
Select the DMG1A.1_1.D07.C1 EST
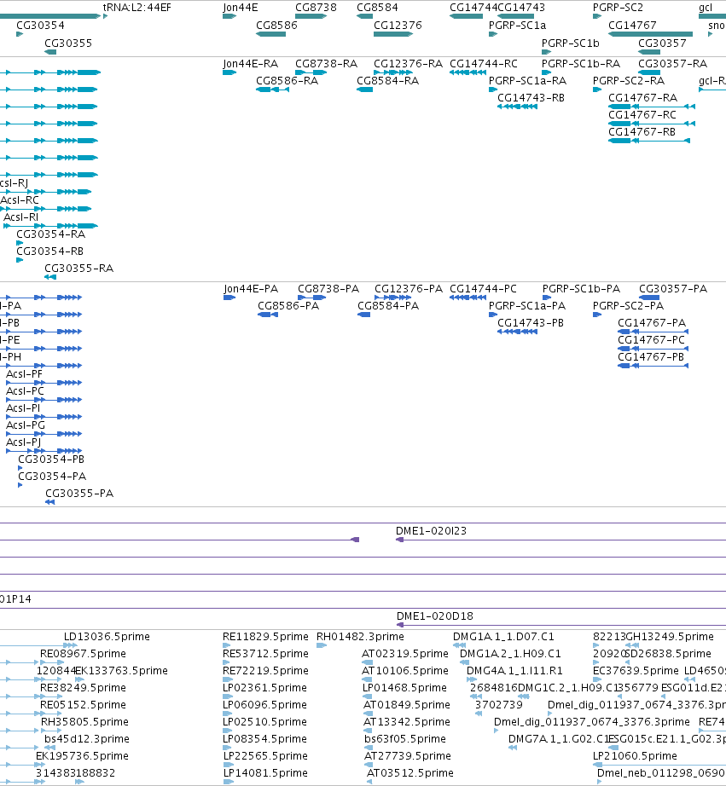459,645
